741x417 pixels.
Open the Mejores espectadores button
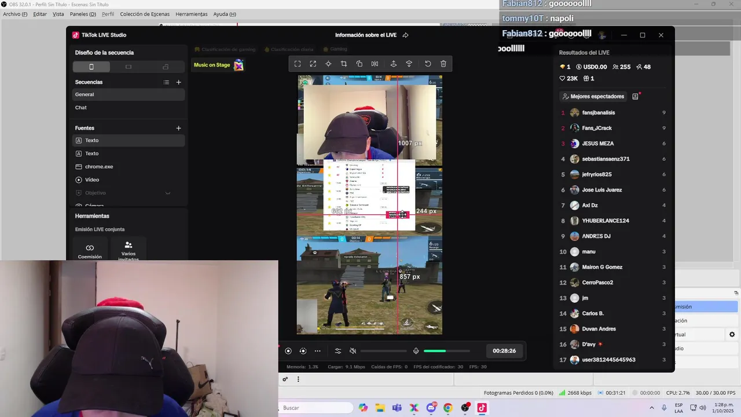[593, 96]
